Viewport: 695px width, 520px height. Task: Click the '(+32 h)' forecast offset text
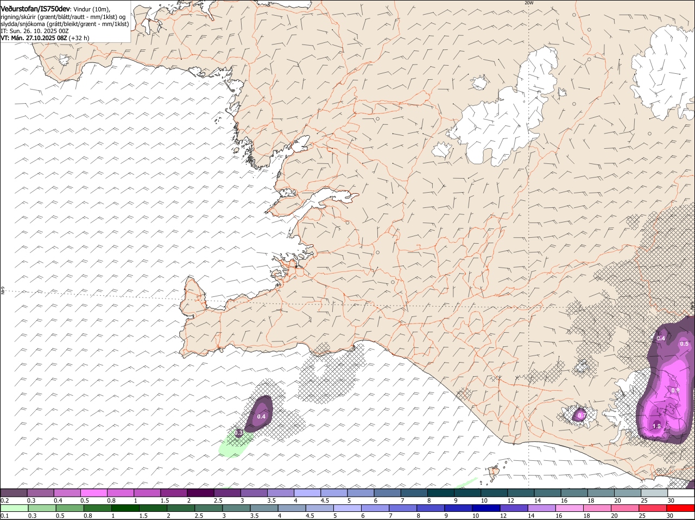pos(79,38)
